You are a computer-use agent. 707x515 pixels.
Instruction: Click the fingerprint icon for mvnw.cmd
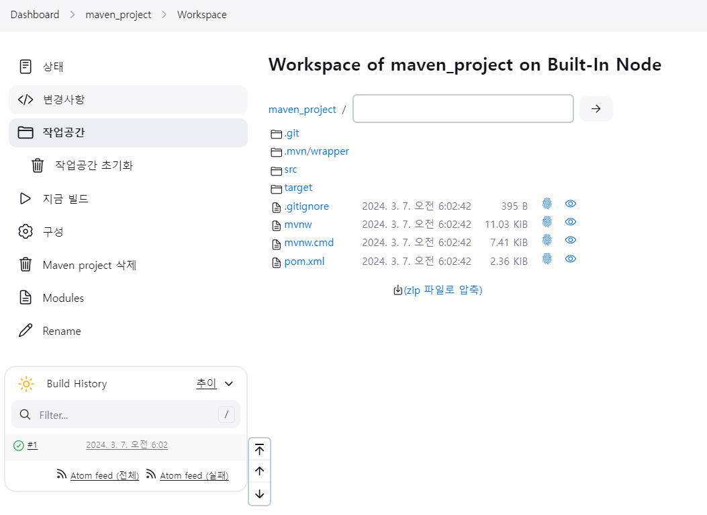click(x=547, y=240)
